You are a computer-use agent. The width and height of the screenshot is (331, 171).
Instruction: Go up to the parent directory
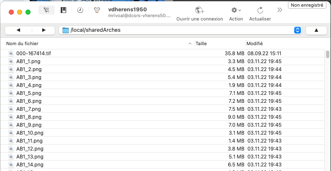316,30
